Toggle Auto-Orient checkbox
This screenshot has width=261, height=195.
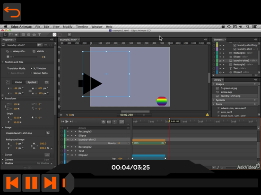coord(9,73)
